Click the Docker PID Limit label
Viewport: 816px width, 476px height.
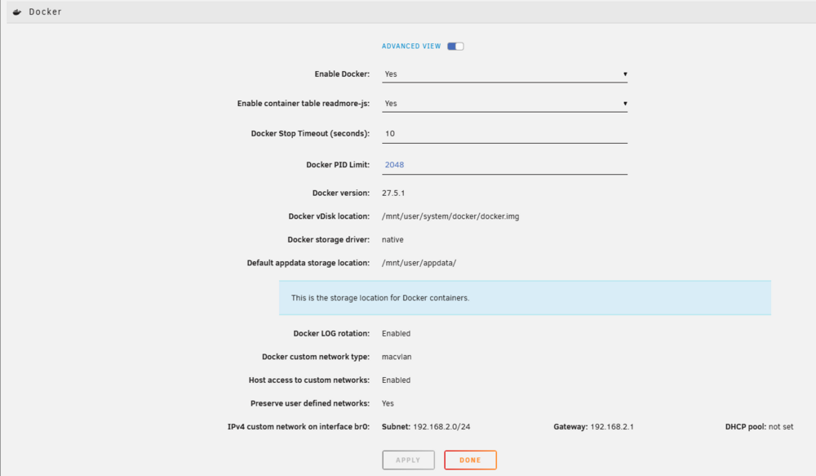click(x=338, y=165)
